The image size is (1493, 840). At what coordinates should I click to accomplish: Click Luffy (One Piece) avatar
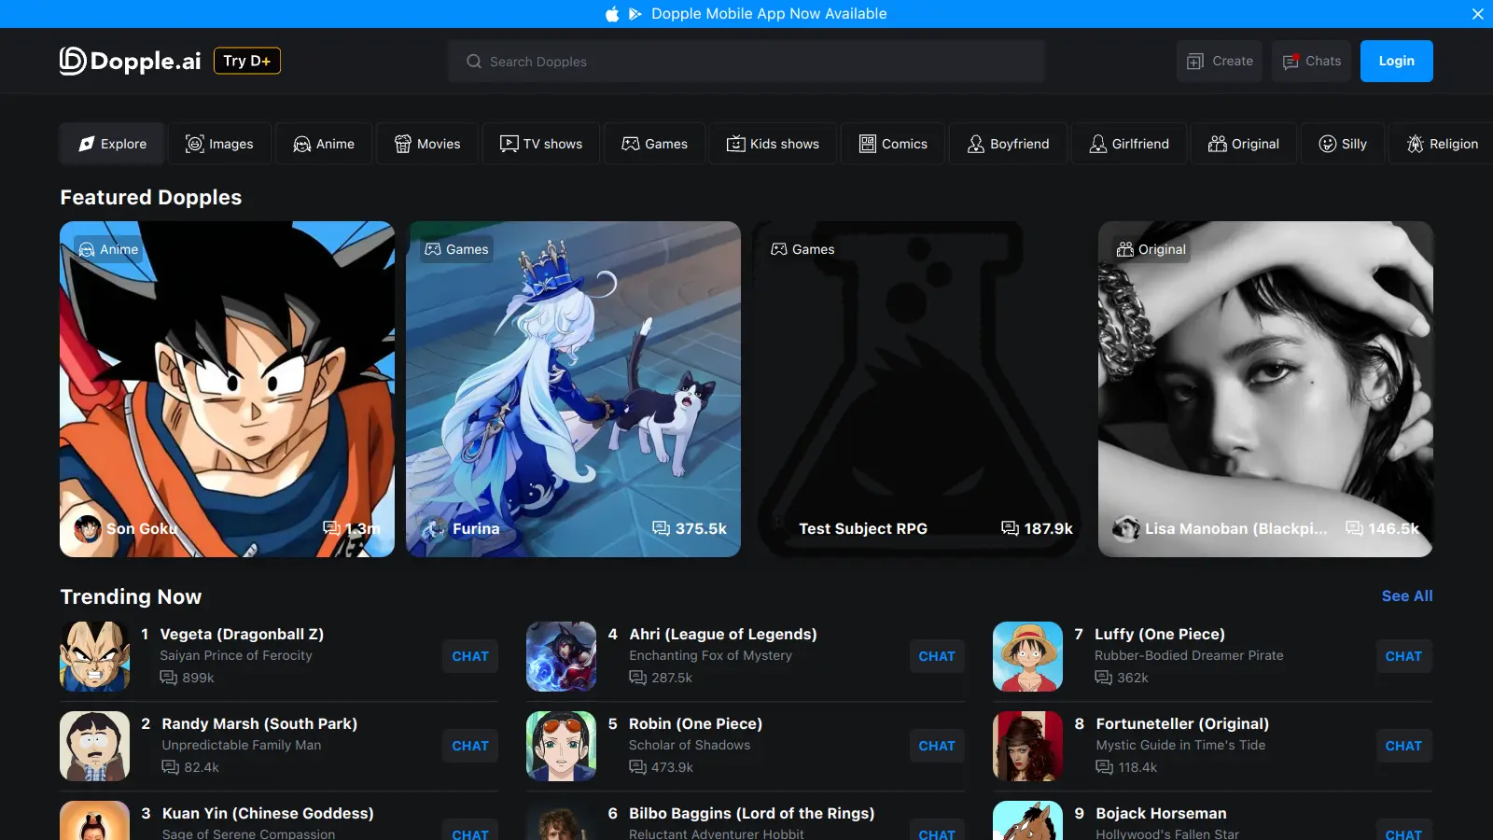(x=1027, y=656)
